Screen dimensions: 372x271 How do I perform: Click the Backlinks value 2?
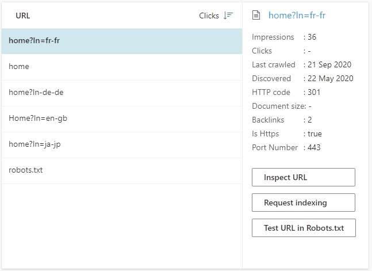pyautogui.click(x=309, y=120)
